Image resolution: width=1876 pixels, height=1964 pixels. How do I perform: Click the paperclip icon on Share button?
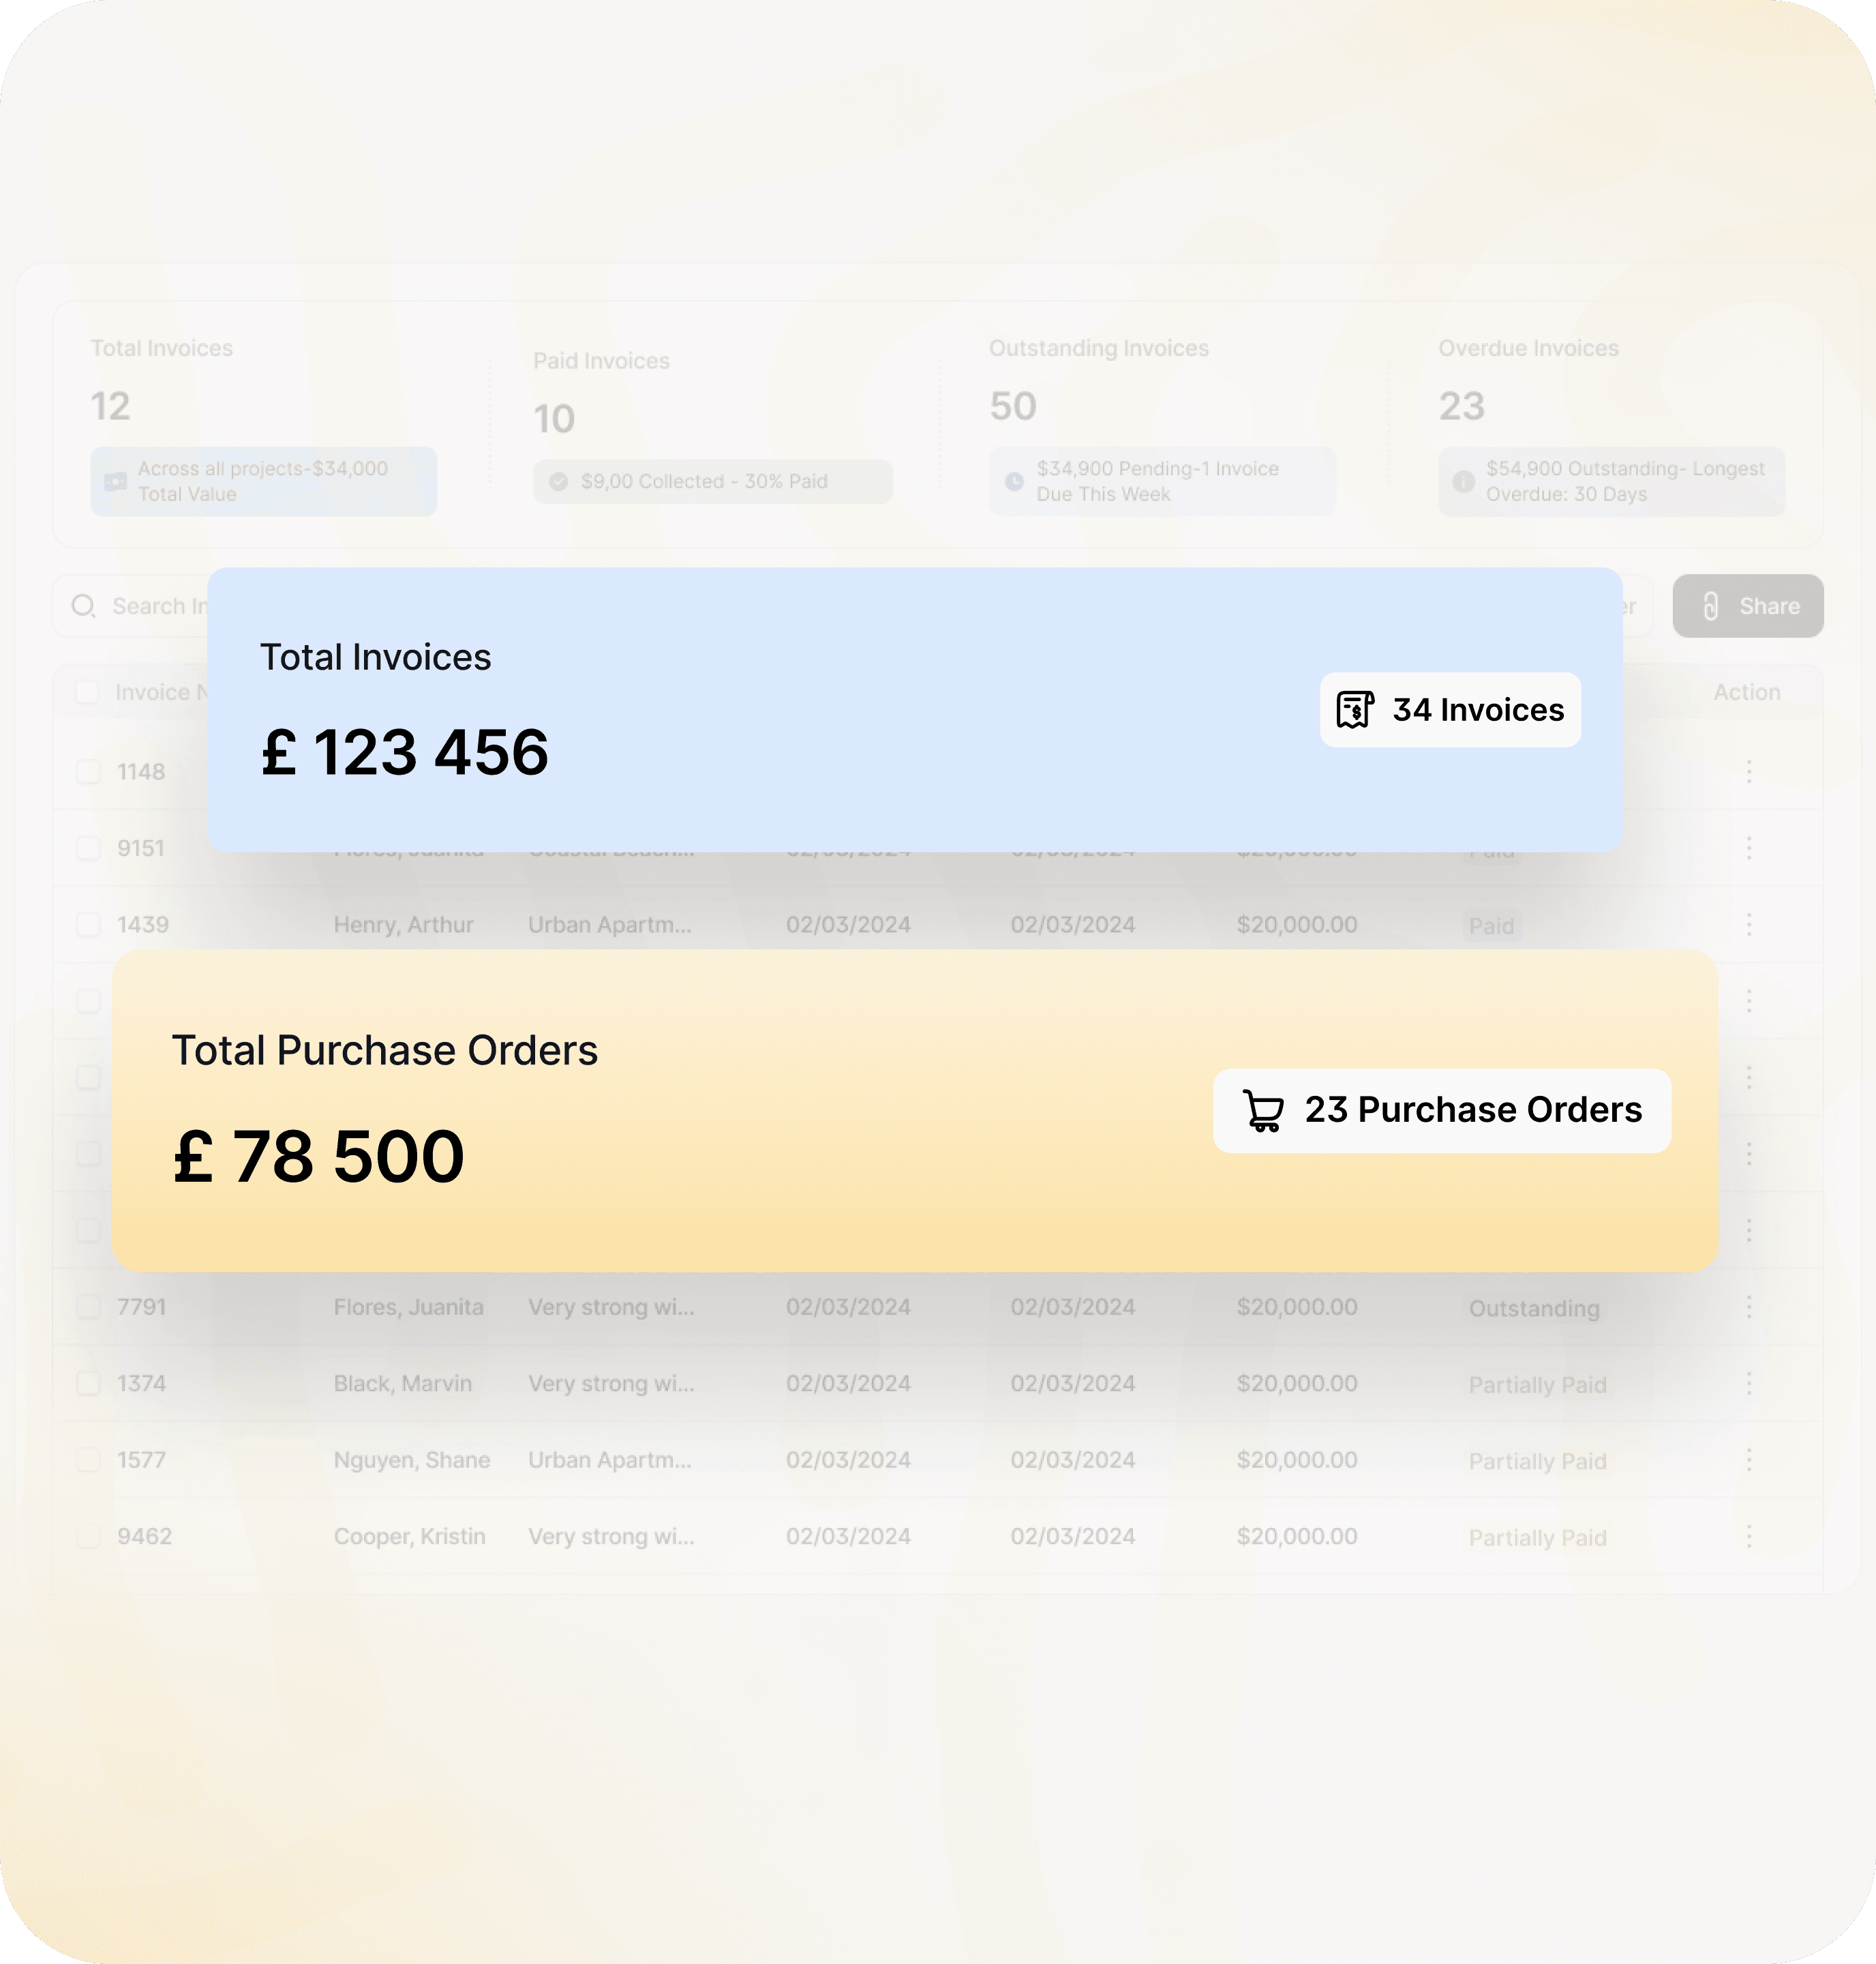(1711, 606)
